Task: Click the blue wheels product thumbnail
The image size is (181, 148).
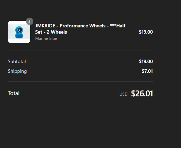Action: coord(19,32)
